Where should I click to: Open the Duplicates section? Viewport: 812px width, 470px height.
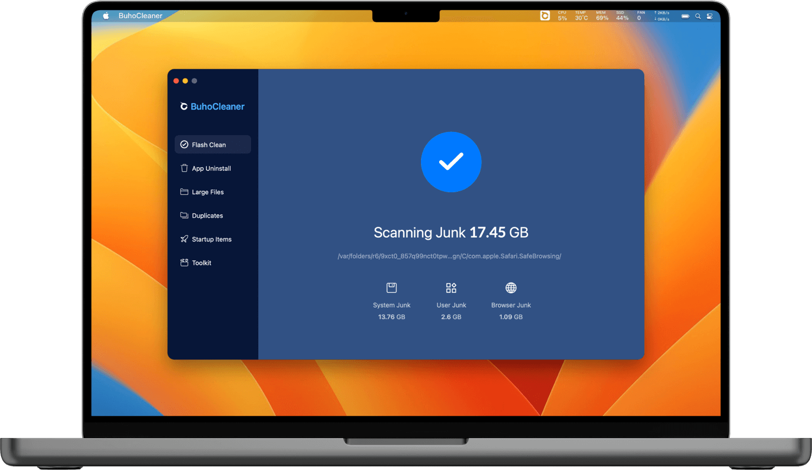(213, 216)
